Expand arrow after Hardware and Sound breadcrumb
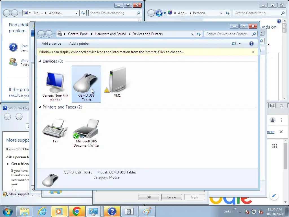 129,34
